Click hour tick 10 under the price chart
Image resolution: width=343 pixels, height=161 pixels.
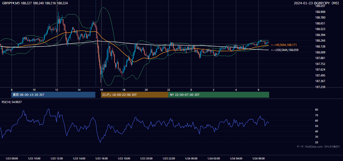click(x=34, y=90)
